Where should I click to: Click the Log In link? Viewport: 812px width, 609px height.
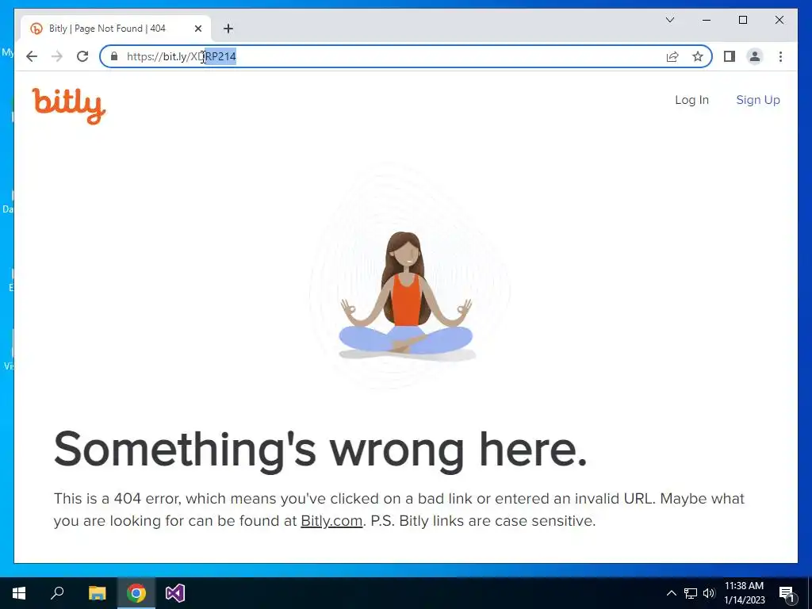point(691,100)
